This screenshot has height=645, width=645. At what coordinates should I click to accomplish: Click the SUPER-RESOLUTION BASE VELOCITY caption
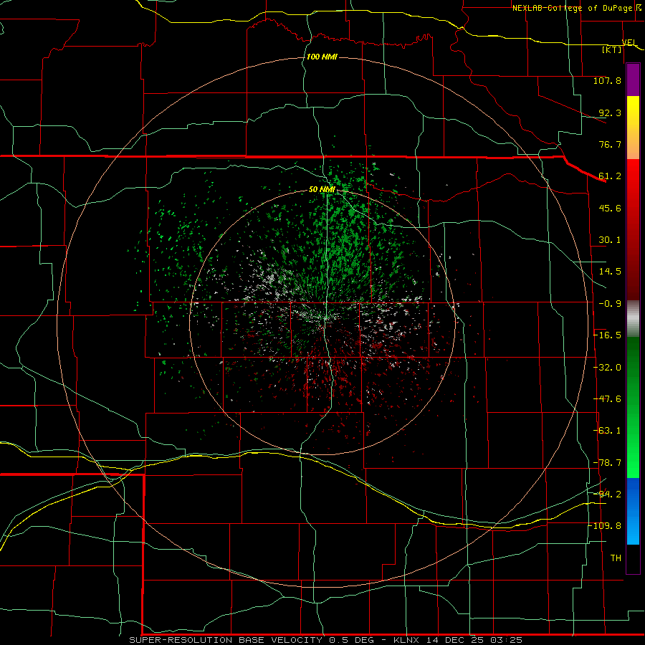(x=326, y=640)
